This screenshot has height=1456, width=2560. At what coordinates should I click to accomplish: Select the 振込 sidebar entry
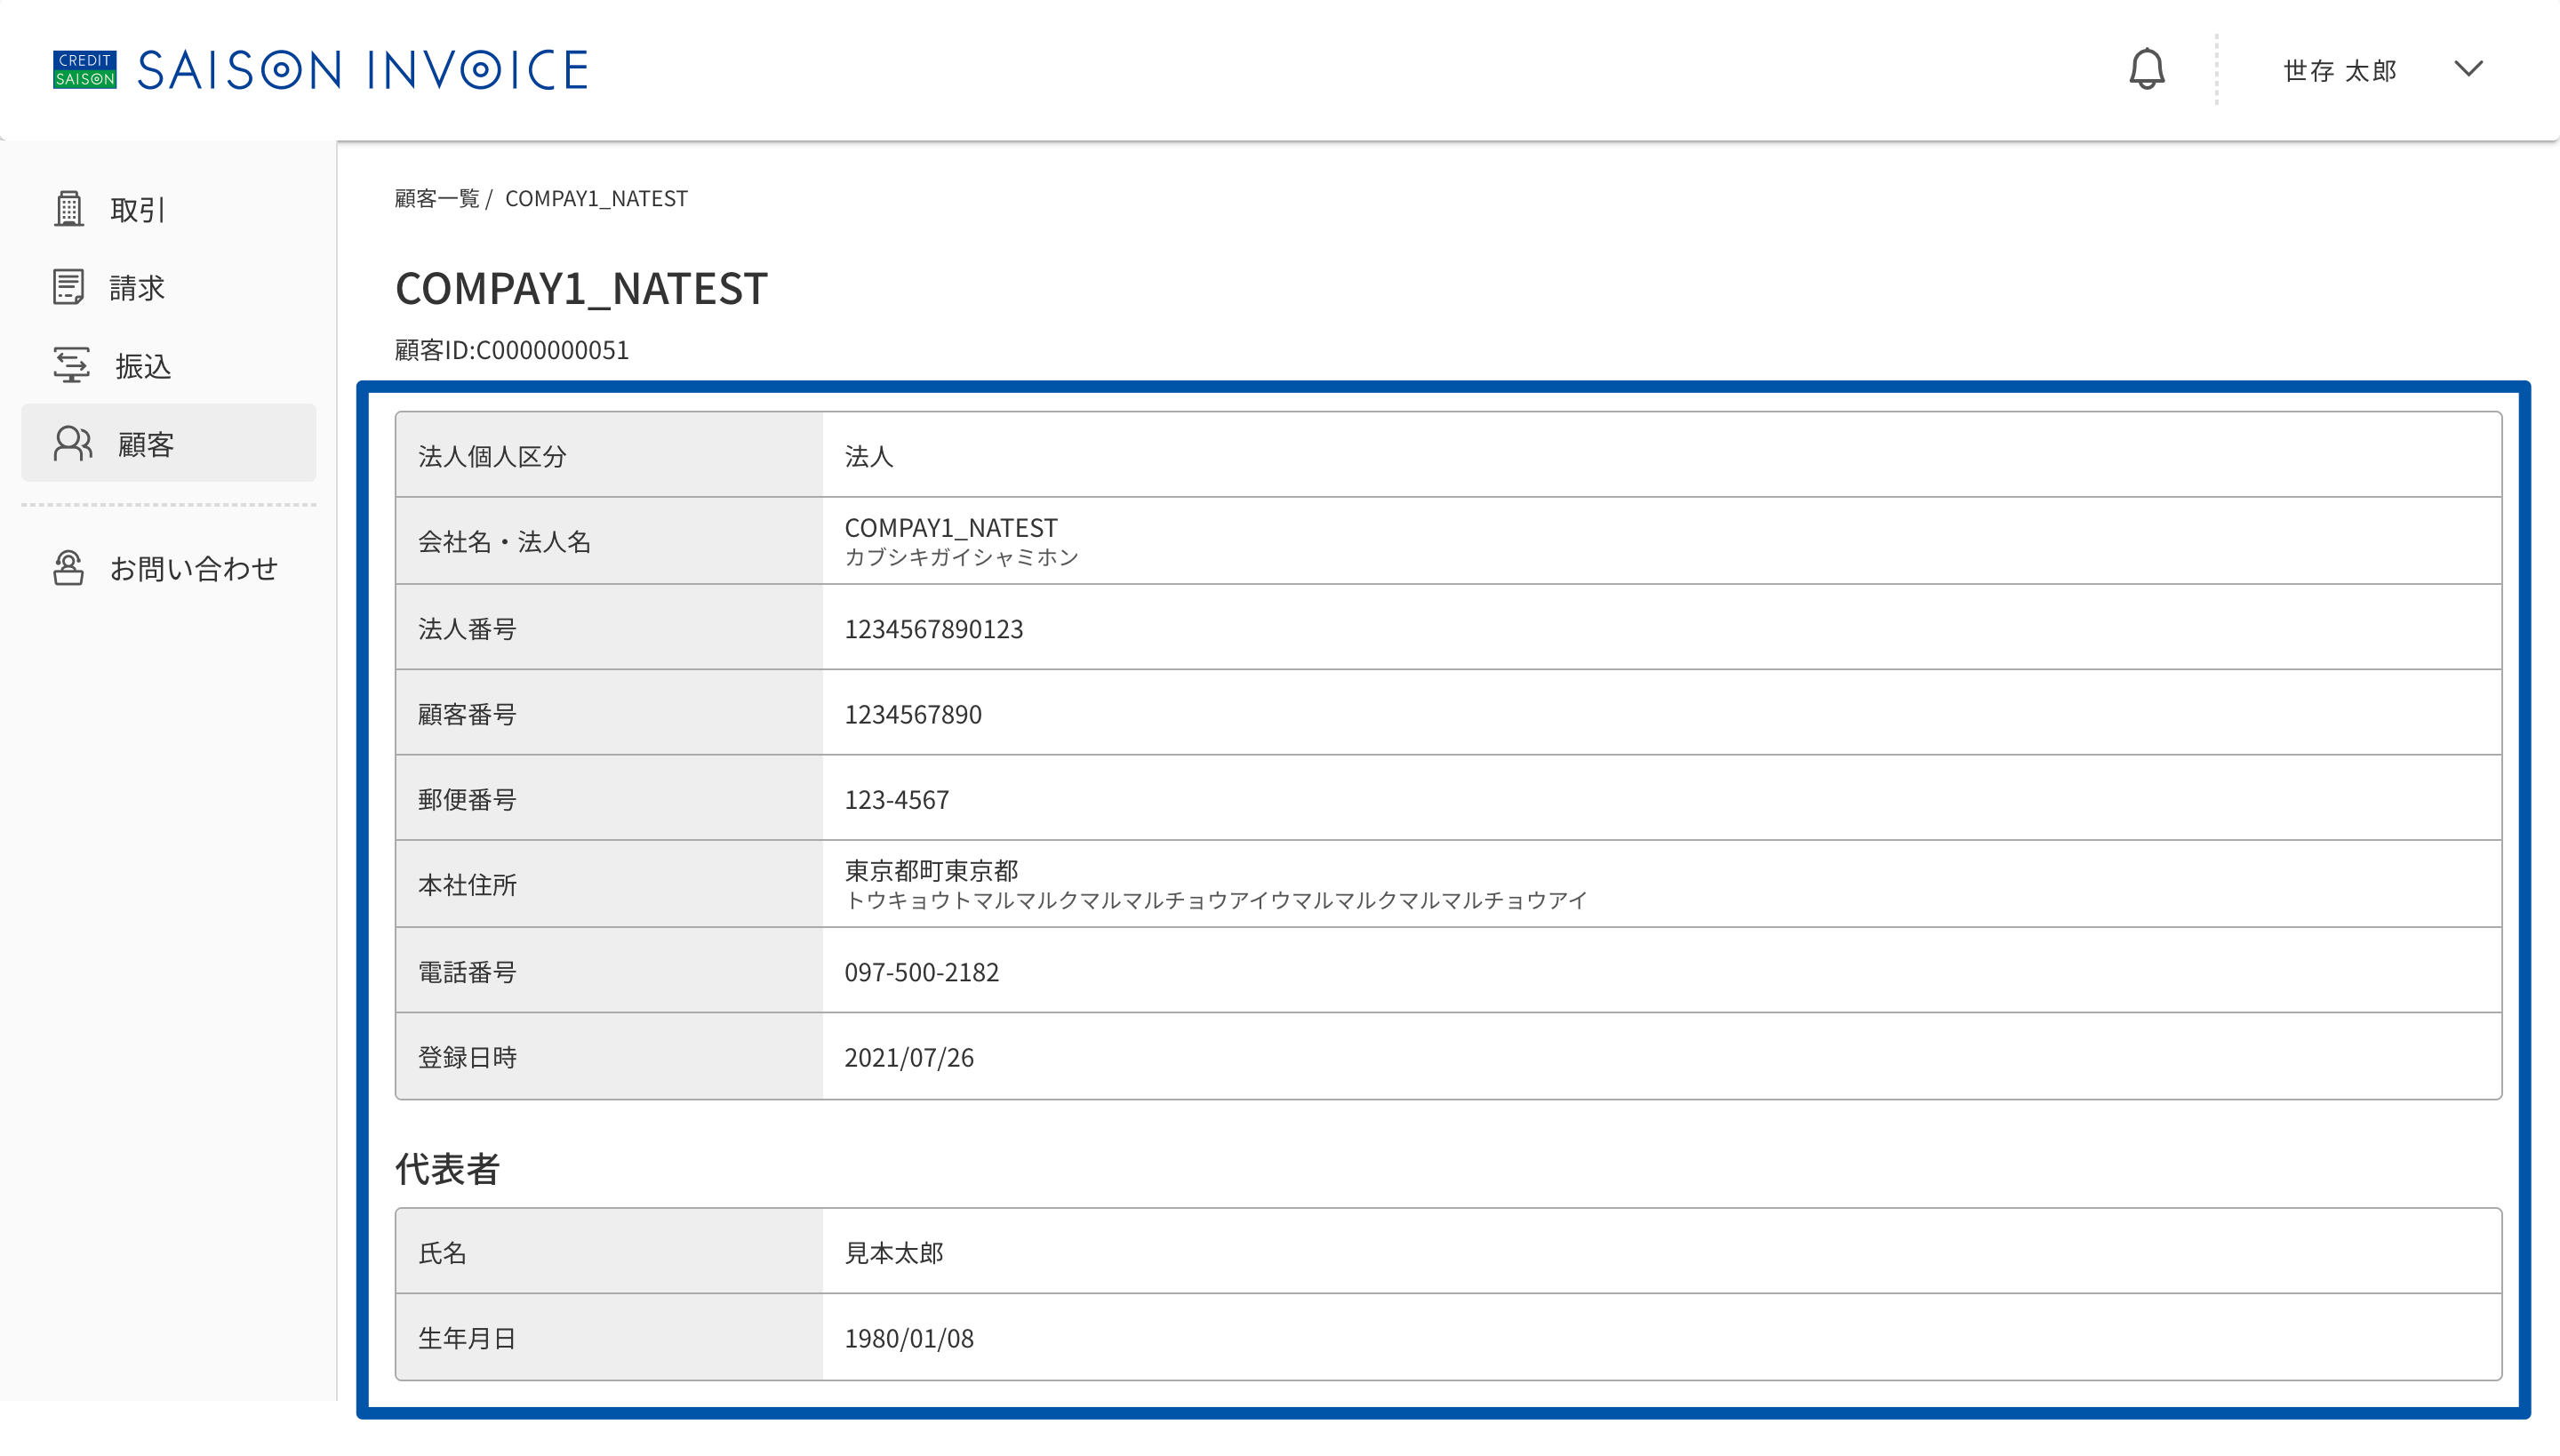169,365
